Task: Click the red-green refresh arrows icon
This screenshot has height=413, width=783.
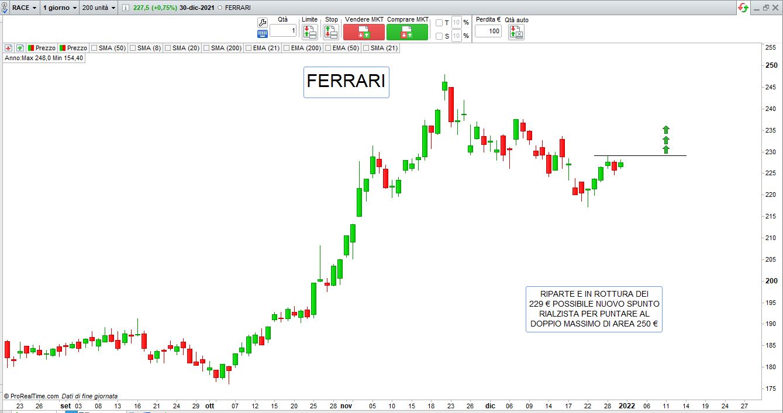Action: click(743, 8)
